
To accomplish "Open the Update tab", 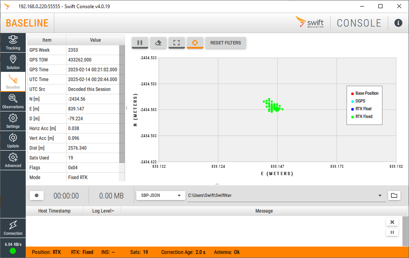I will click(x=13, y=140).
